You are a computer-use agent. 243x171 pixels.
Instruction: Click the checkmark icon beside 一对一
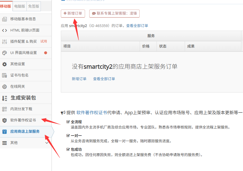click(x=68, y=136)
